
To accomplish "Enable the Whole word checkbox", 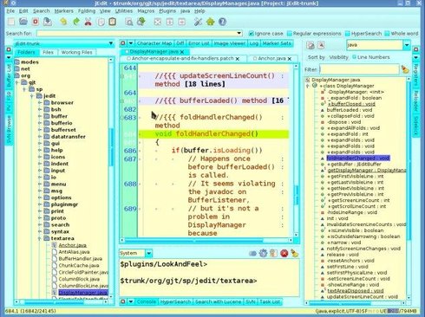I will (x=387, y=34).
